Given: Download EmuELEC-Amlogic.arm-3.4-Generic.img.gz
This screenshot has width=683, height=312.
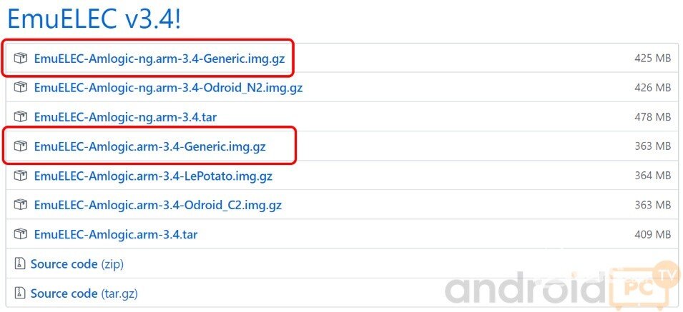Looking at the screenshot, I should click(x=149, y=146).
